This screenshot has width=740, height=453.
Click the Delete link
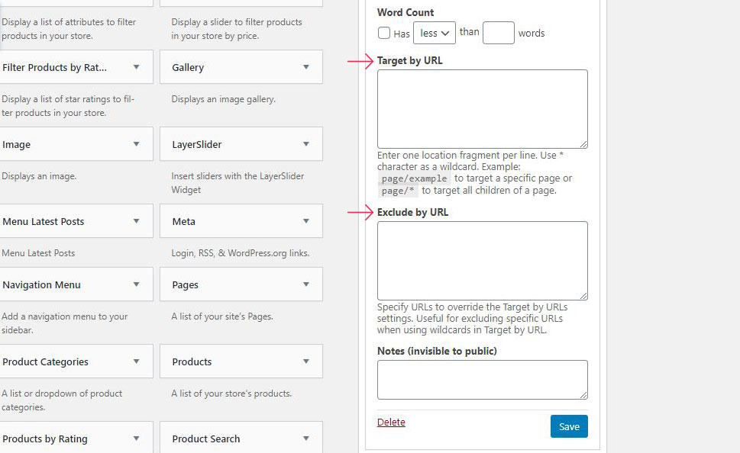tap(391, 422)
